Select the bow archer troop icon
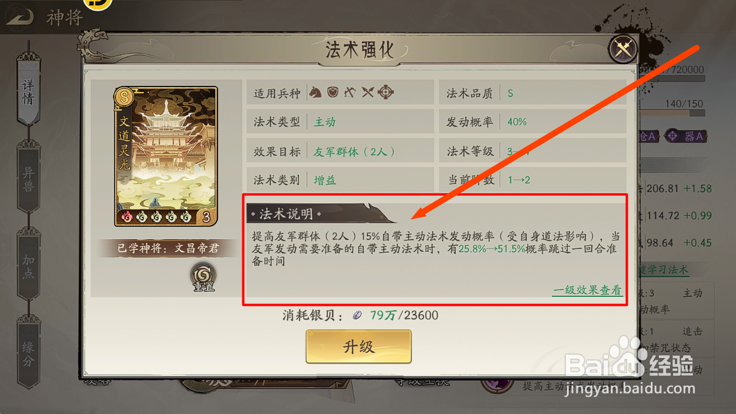The image size is (736, 414). coord(350,93)
